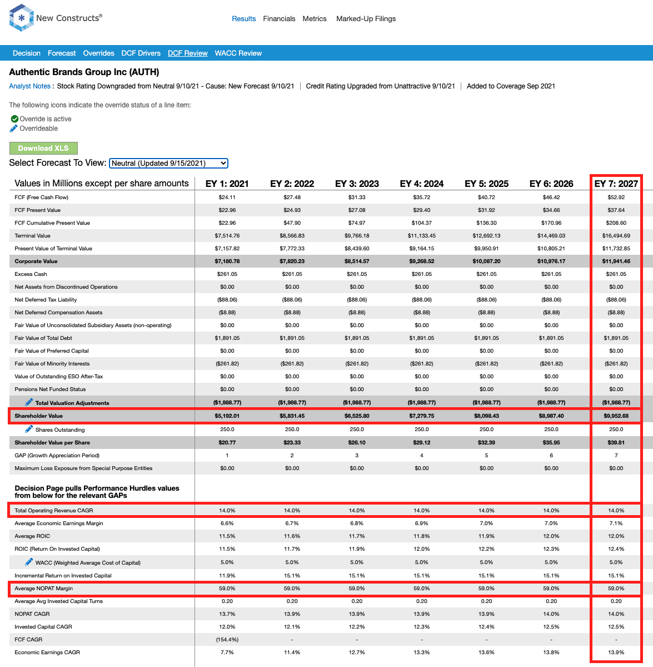The image size is (653, 667).
Task: Switch to the Forecast tab
Action: click(x=62, y=53)
